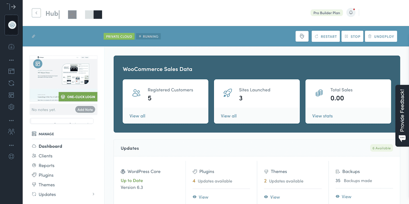Restart the site
This screenshot has height=204, width=409.
325,36
